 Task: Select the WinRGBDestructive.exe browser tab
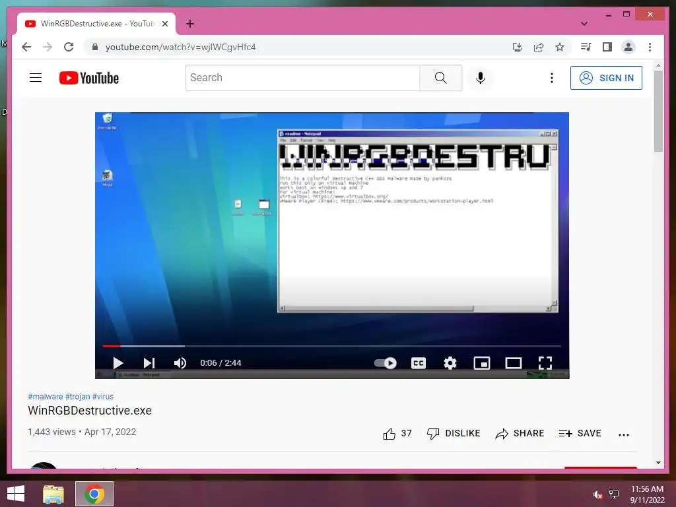96,24
